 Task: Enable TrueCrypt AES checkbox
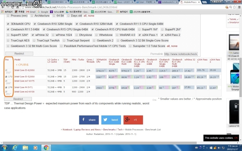(8, 41)
